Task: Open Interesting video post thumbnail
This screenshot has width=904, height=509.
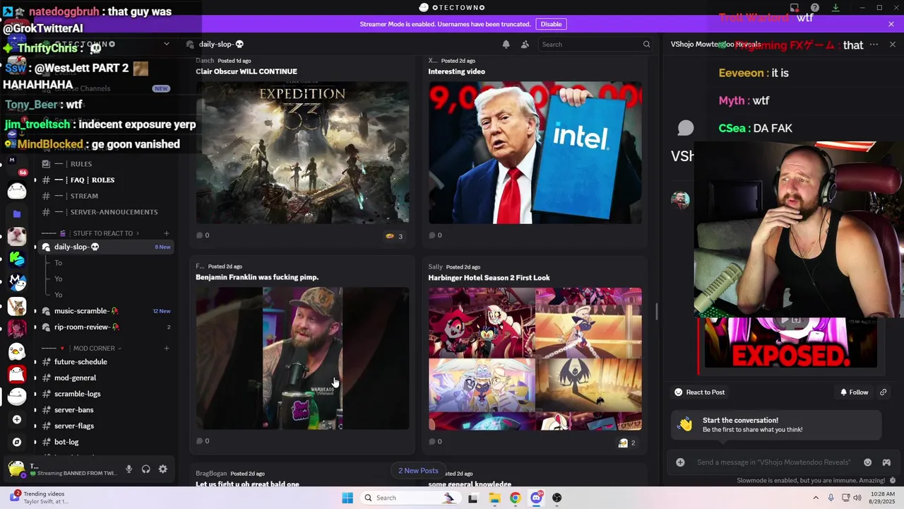Action: click(x=535, y=152)
